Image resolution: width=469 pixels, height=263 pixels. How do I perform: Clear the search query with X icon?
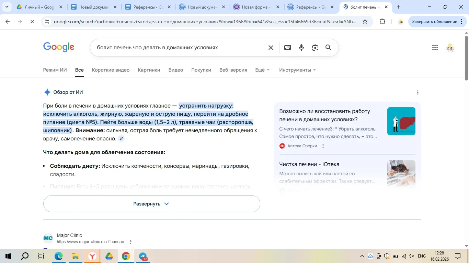271,48
